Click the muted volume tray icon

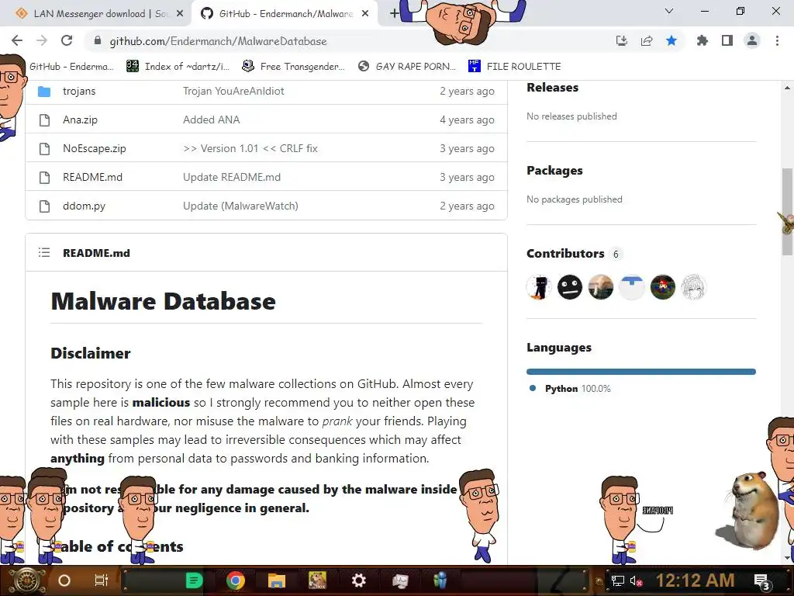636,580
